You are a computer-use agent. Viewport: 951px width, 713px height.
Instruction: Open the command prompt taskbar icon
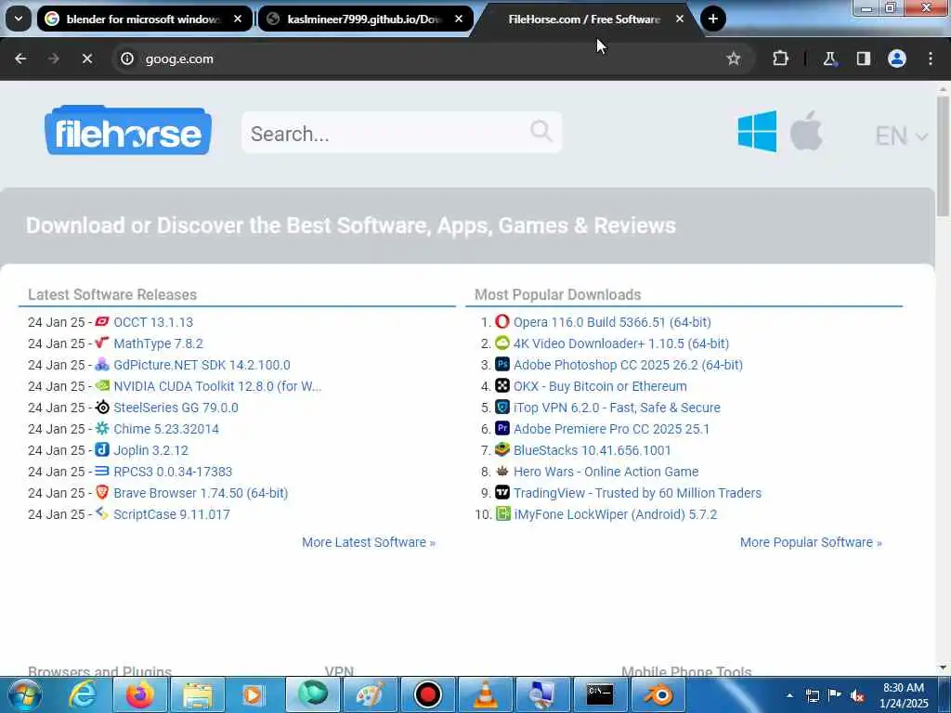(600, 694)
